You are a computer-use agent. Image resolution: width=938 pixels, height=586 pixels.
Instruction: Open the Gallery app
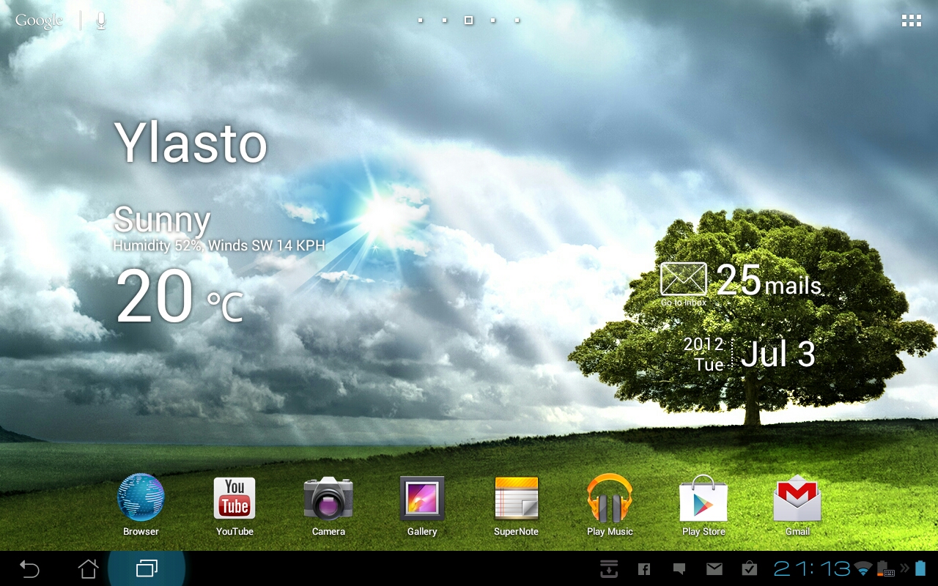coord(422,505)
